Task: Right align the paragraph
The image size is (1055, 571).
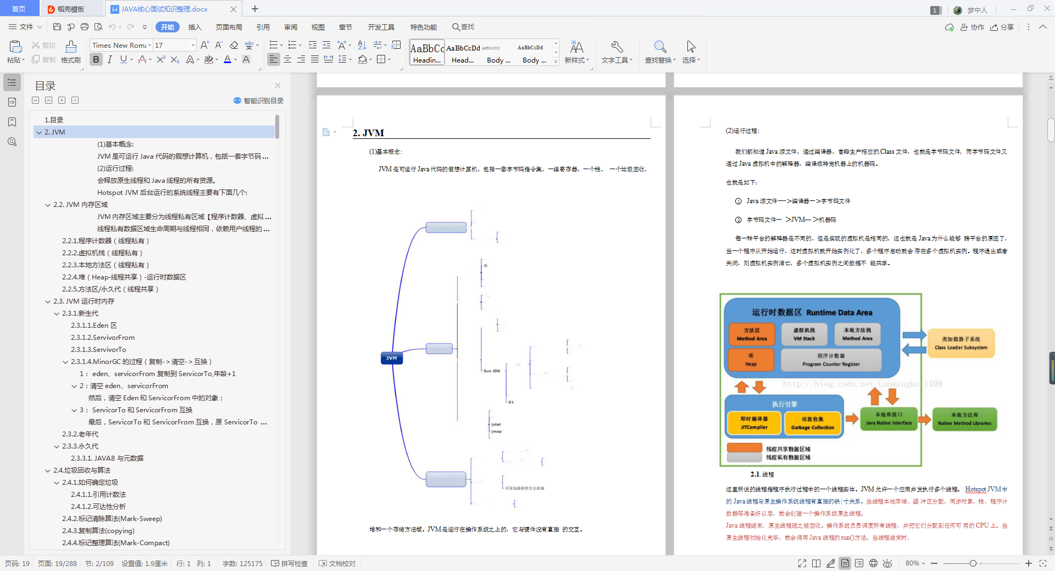Action: coord(301,59)
